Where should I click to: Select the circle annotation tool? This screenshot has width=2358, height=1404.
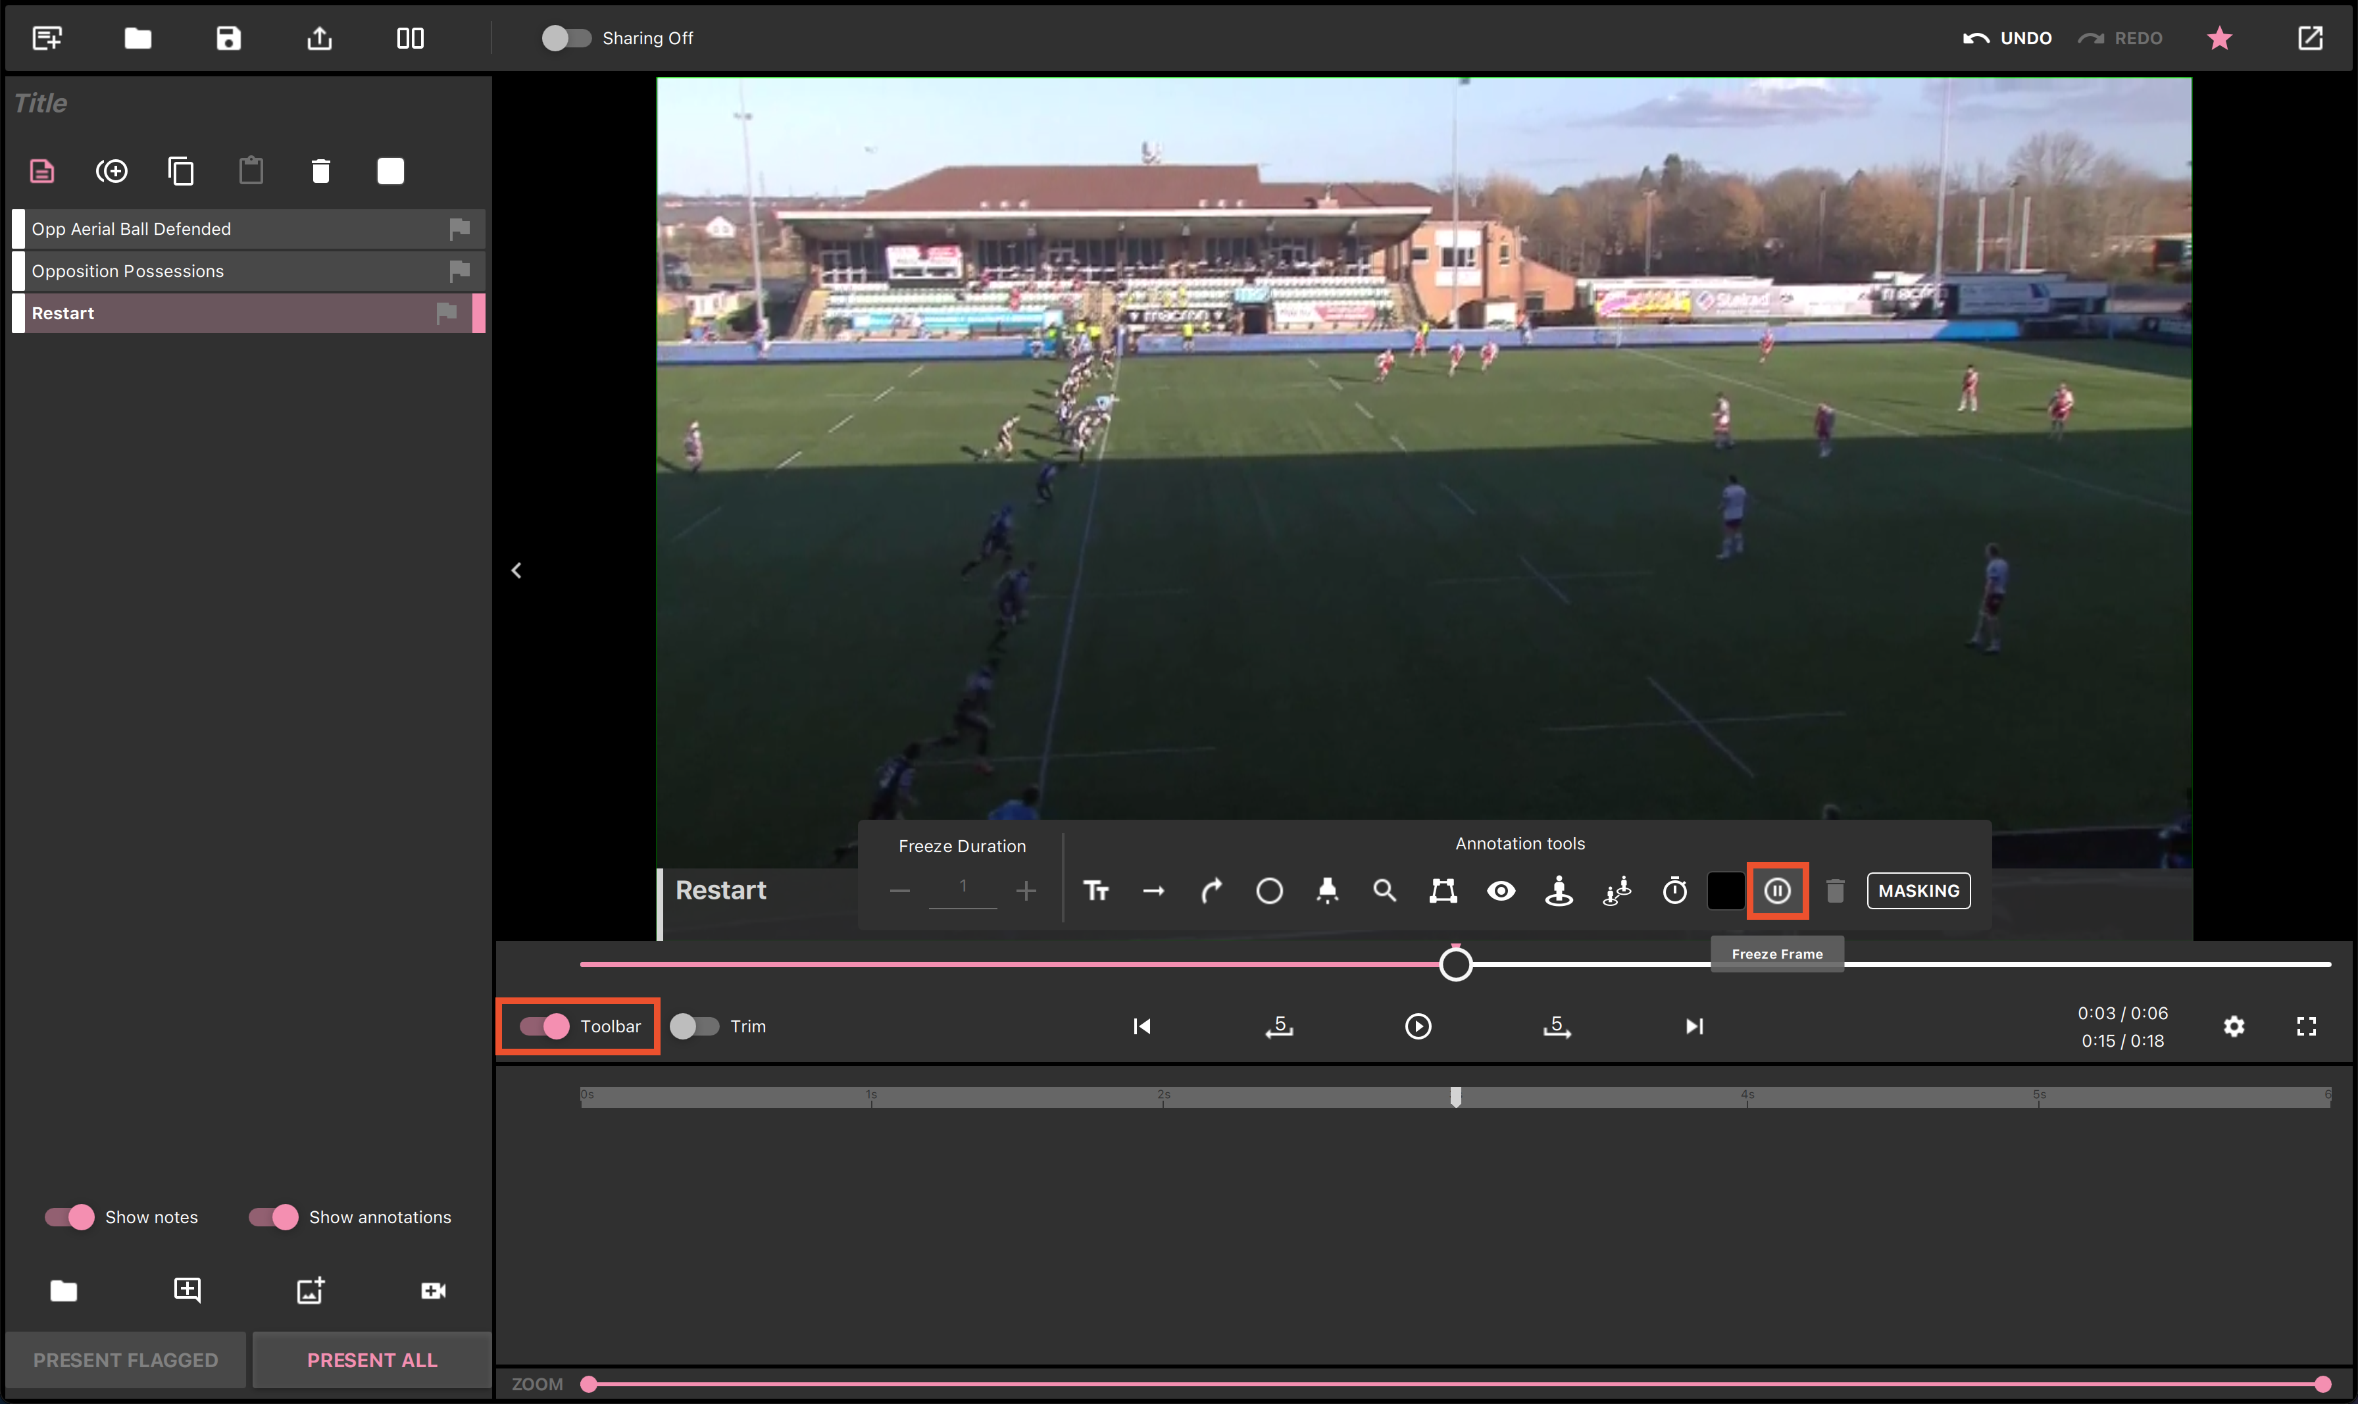pyautogui.click(x=1269, y=890)
